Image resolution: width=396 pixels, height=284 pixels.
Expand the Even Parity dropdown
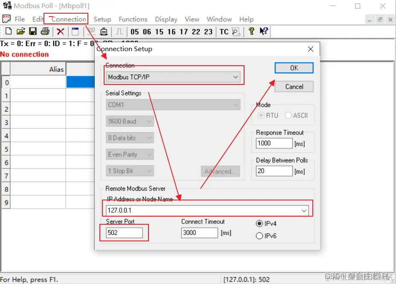coord(149,154)
